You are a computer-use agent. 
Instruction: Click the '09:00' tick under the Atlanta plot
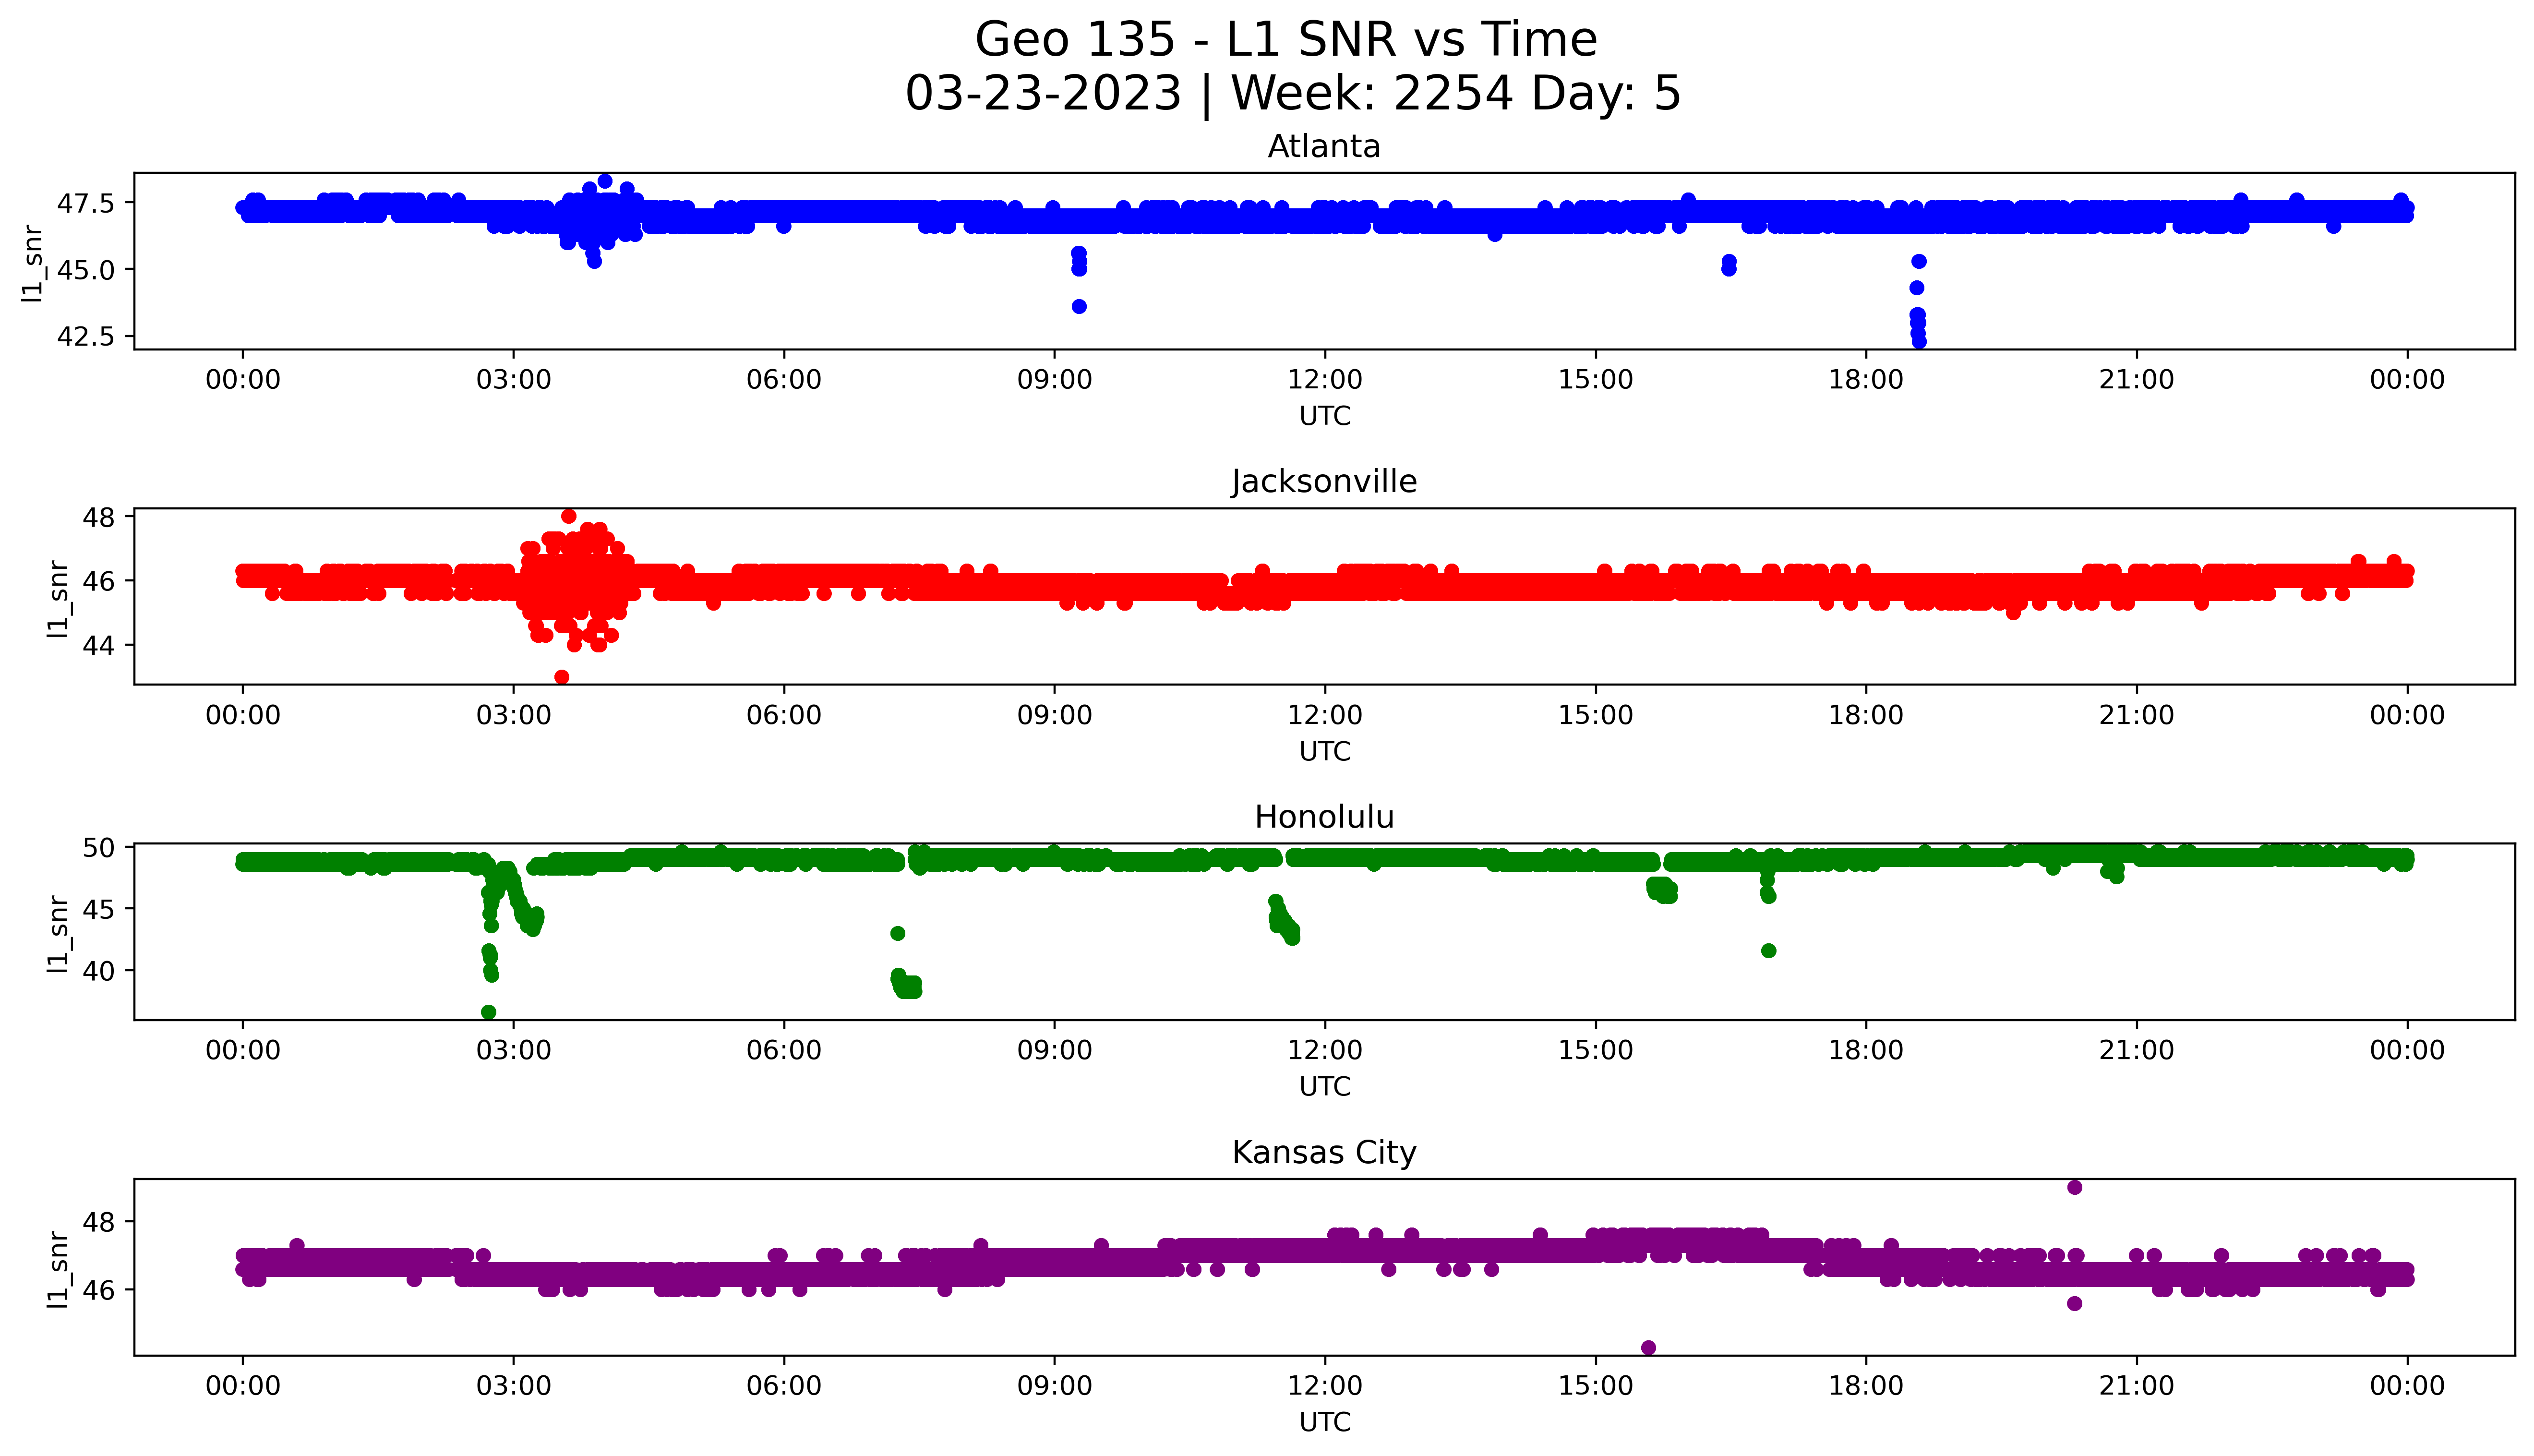tap(1055, 380)
